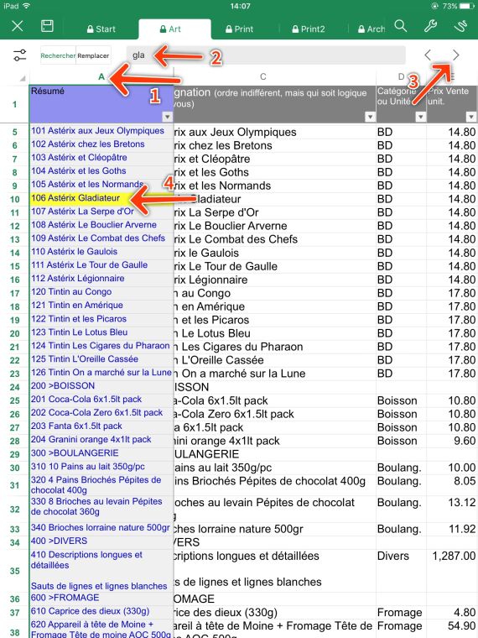The width and height of the screenshot is (478, 638).
Task: Tap the pen annotation icon at top right
Action: click(x=460, y=26)
